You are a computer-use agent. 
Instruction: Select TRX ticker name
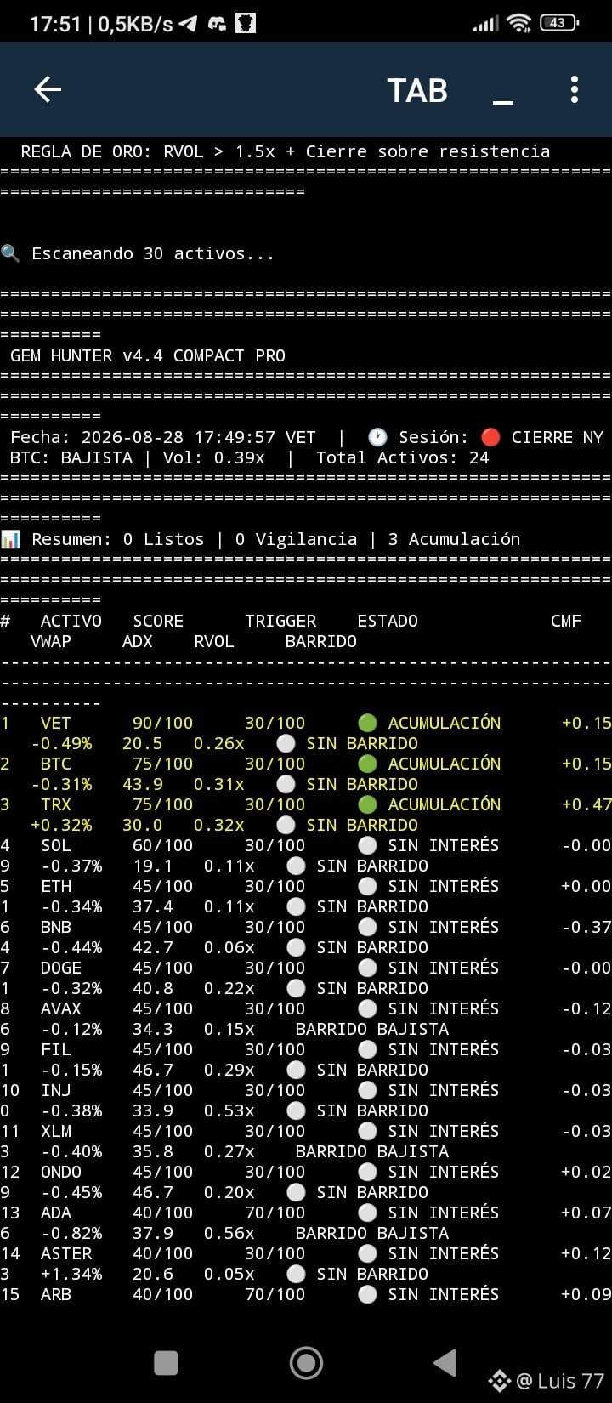pos(56,804)
